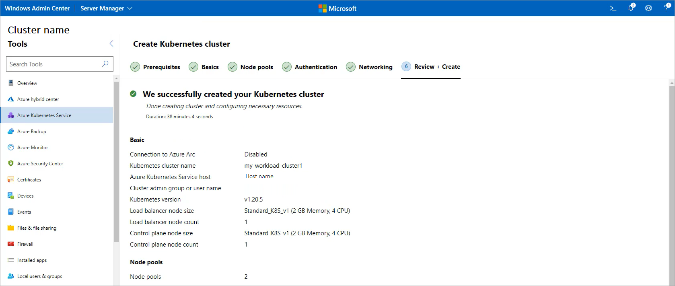Click the search magnifier in Search Tools
The width and height of the screenshot is (675, 286).
[105, 64]
